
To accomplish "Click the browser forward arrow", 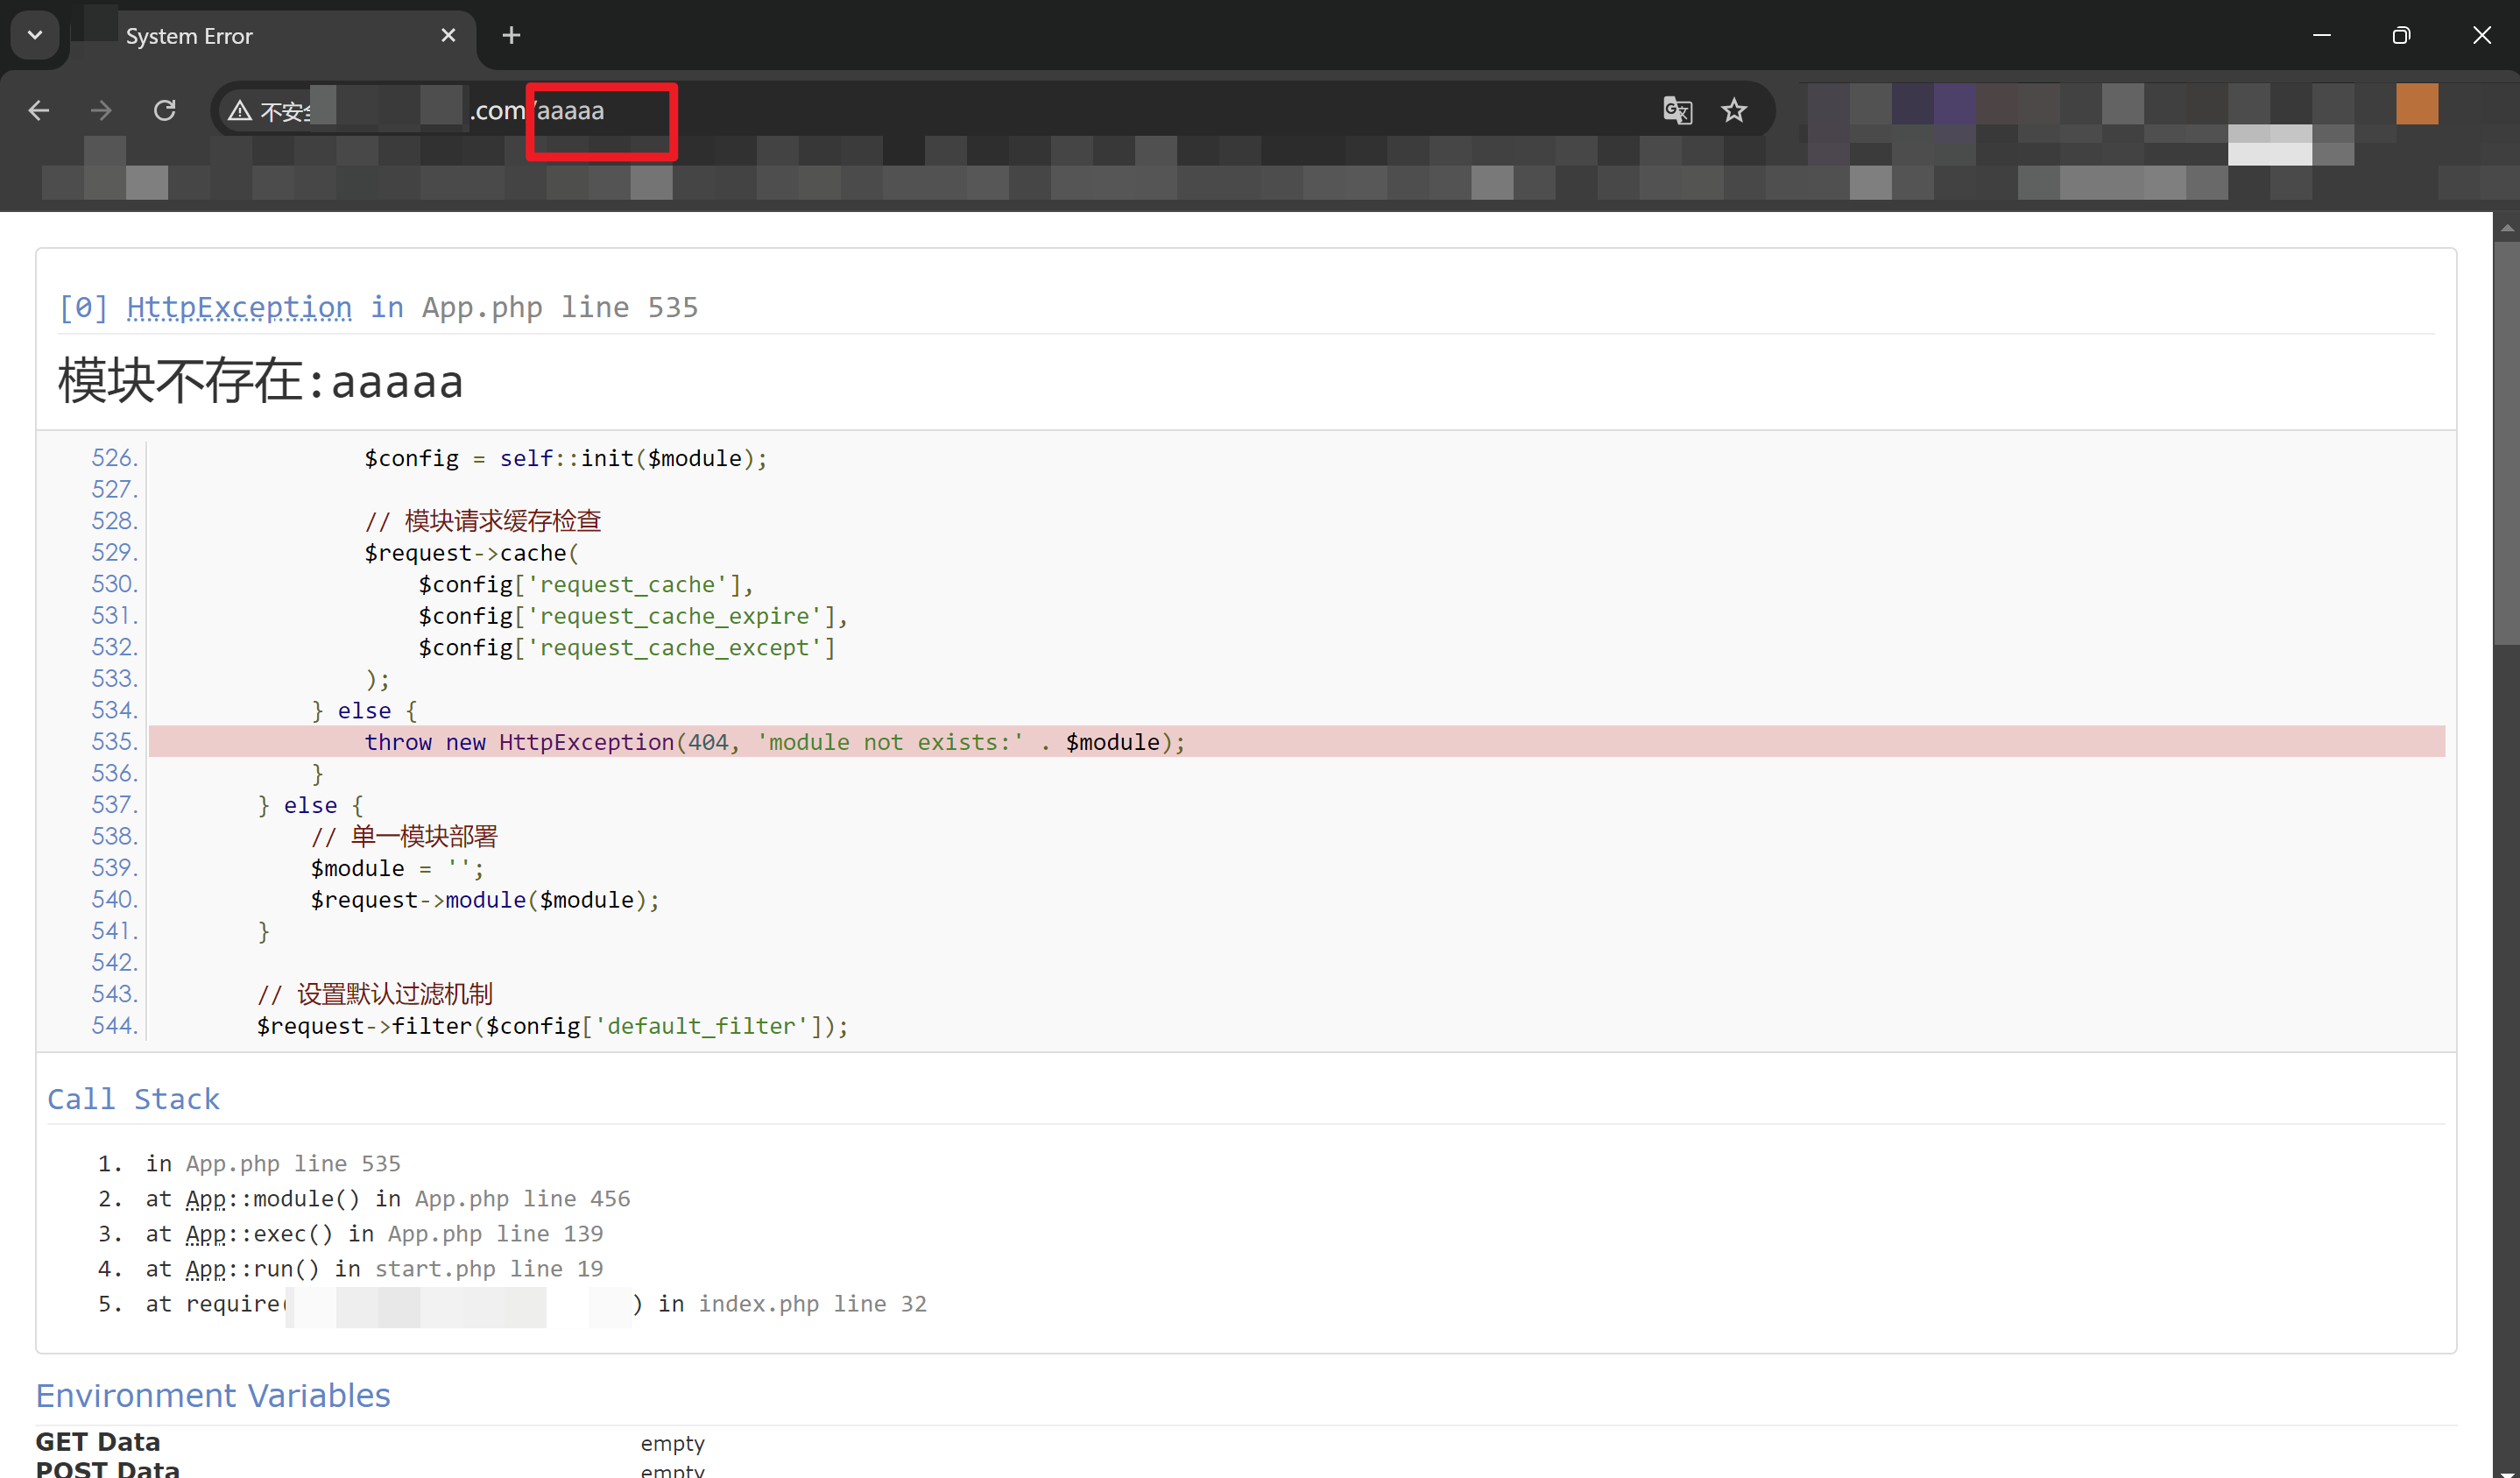I will tap(101, 110).
